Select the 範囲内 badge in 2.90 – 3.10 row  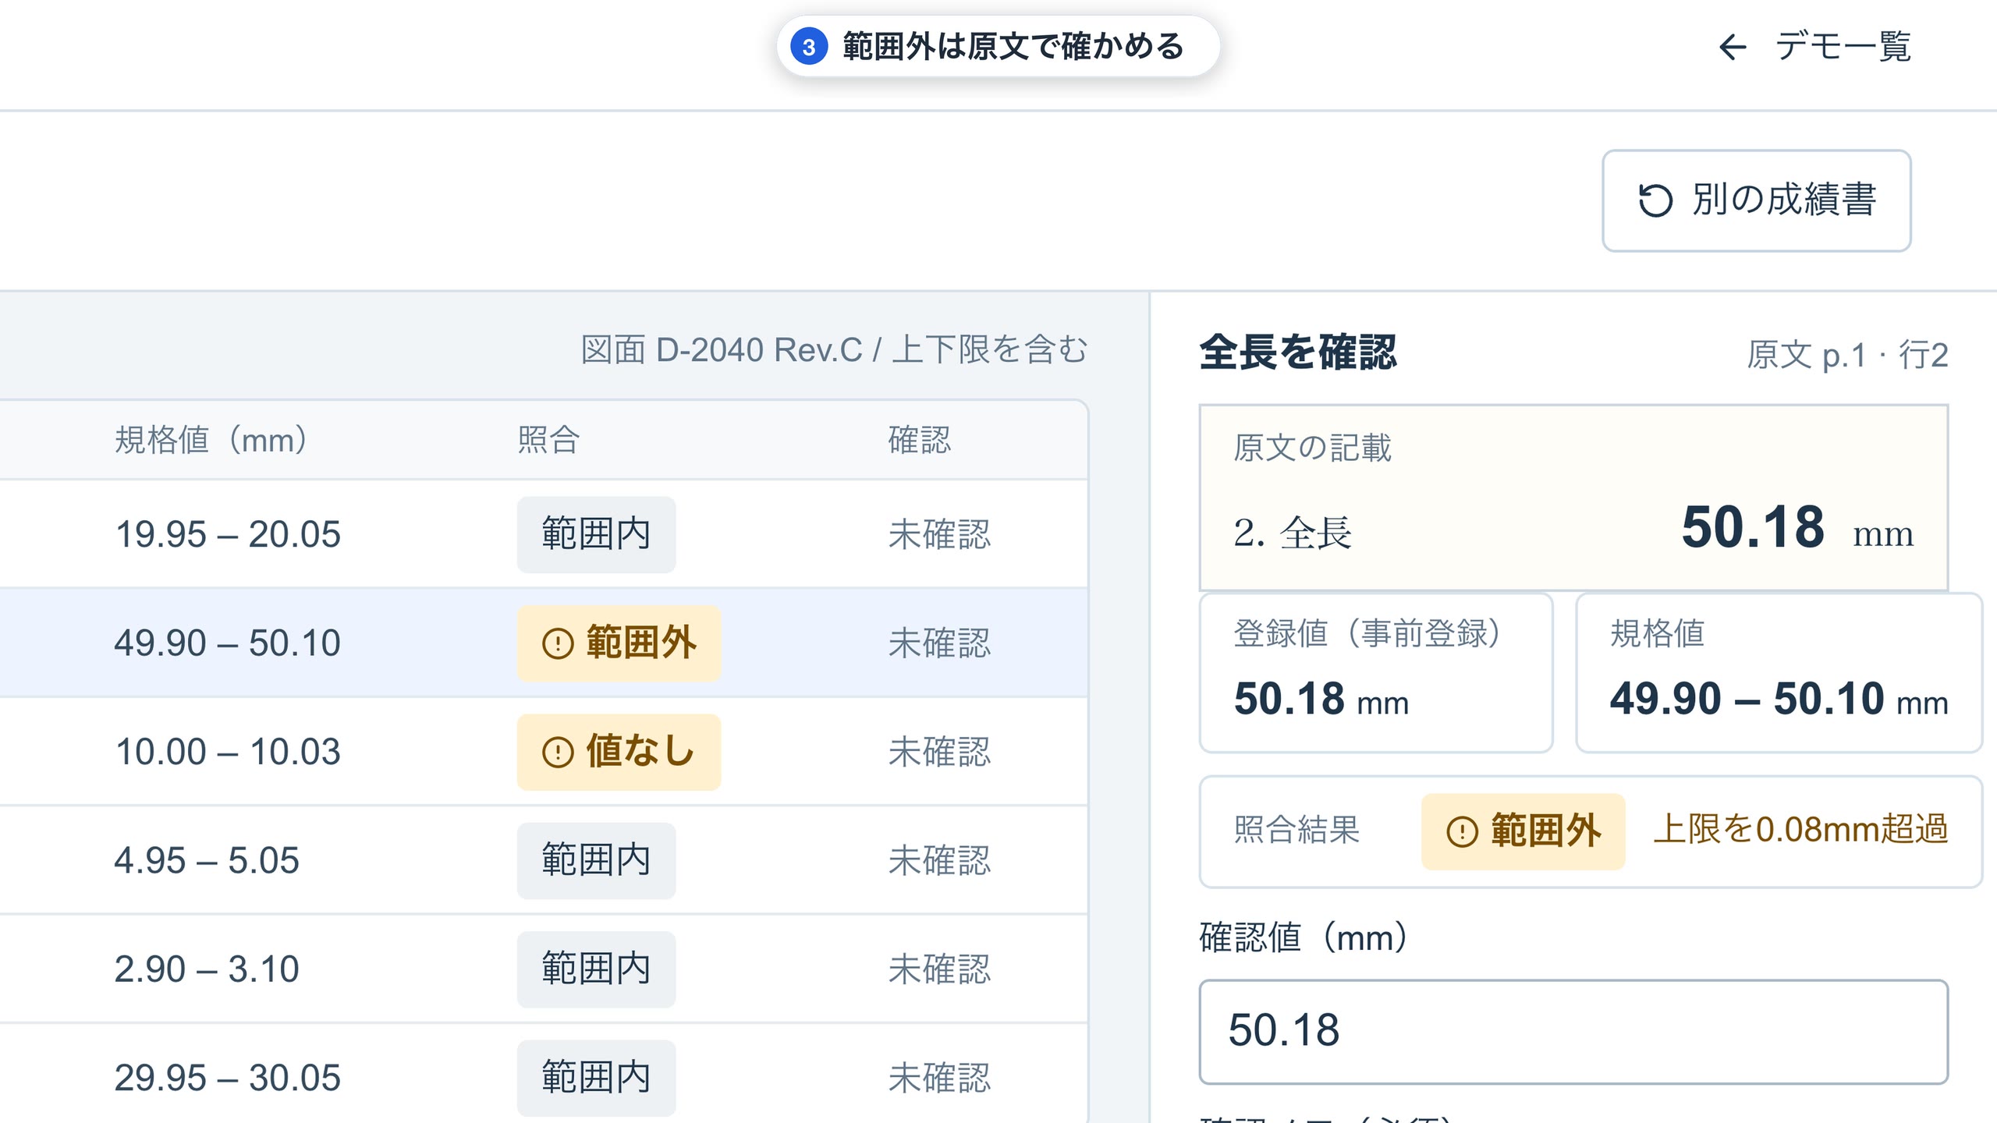(x=596, y=969)
